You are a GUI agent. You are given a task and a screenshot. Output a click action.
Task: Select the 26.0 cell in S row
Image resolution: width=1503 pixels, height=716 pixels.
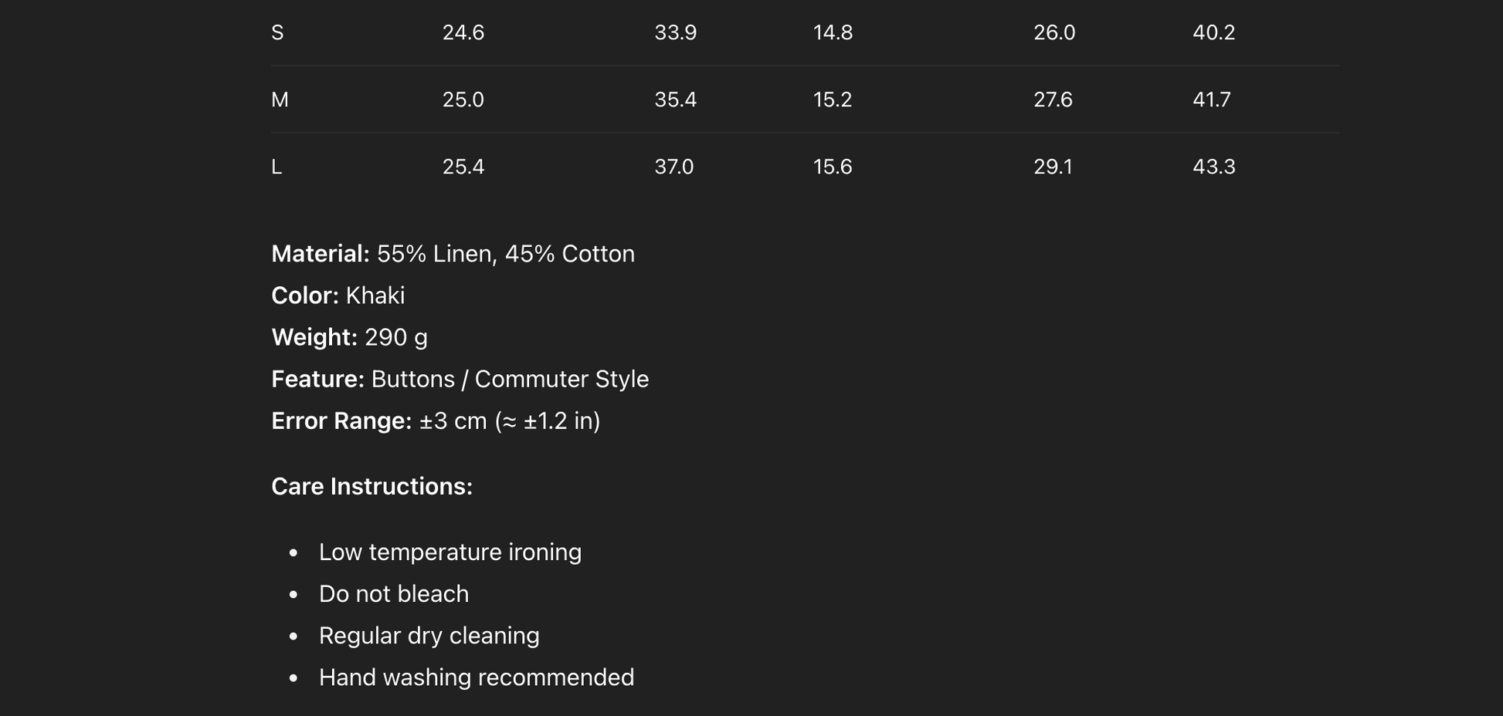click(x=1054, y=32)
